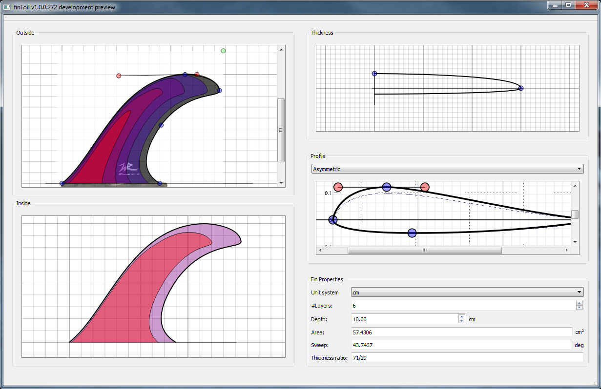Click the blue point at the fin base leading edge
This screenshot has width=601, height=389.
pos(62,183)
